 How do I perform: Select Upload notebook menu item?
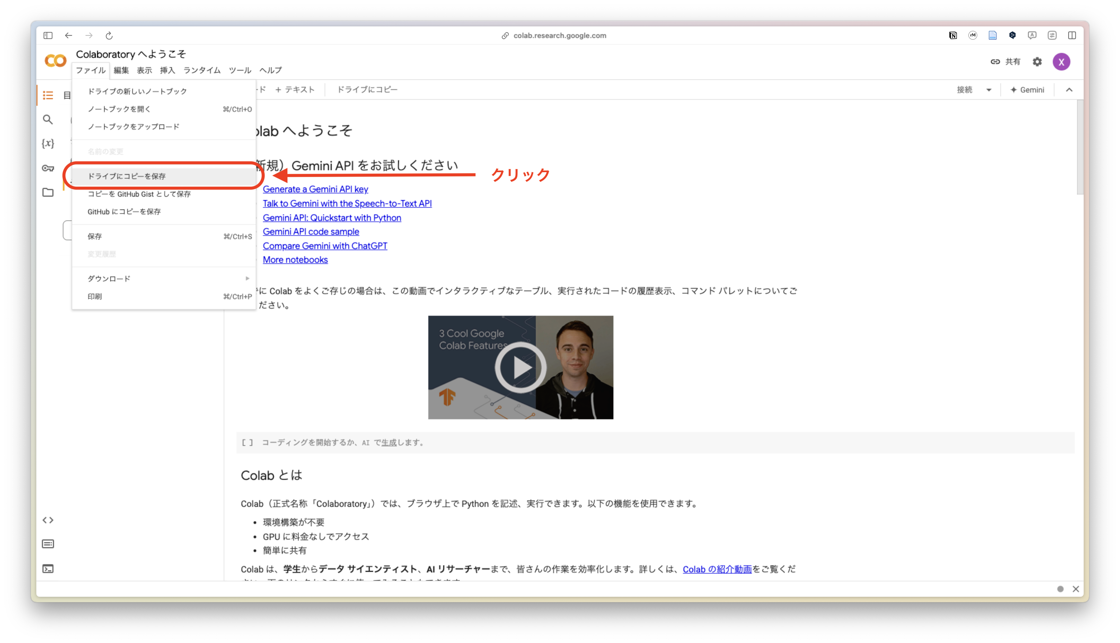click(x=164, y=126)
